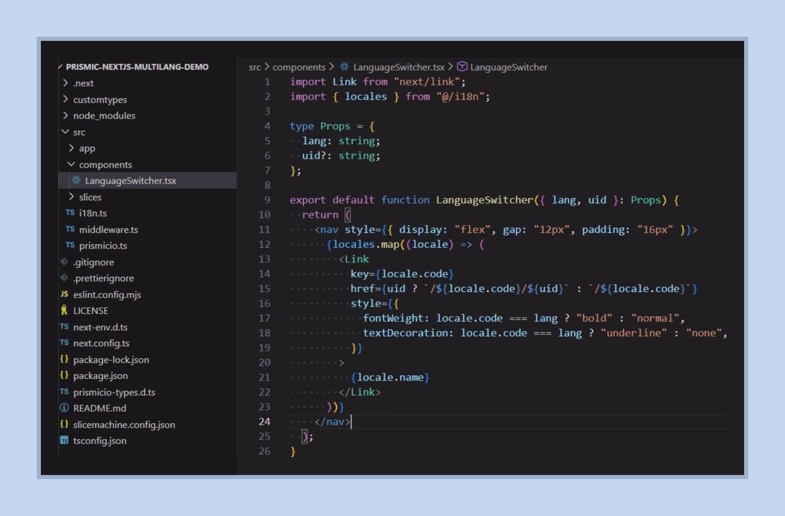Viewport: 785px width, 516px height.
Task: Click the icon beside .prettierignore
Action: [x=64, y=278]
